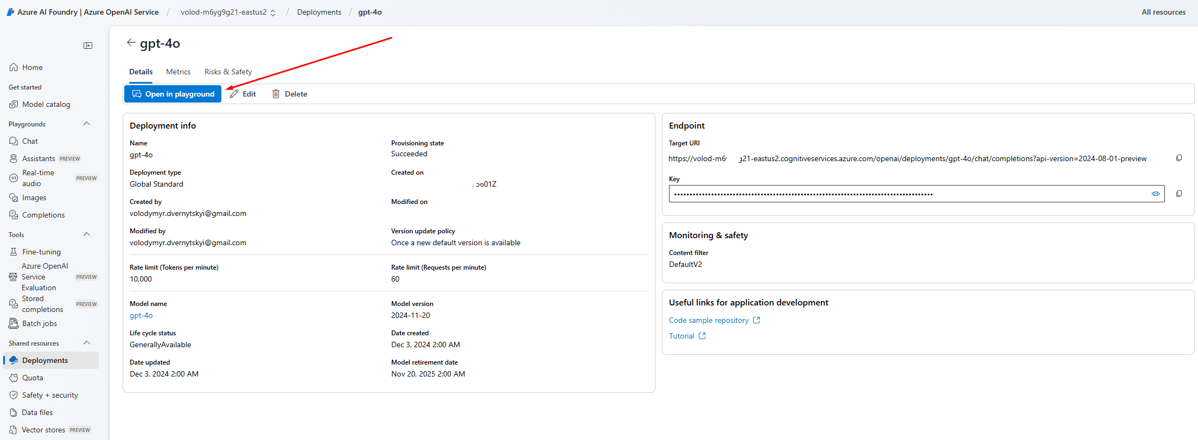Click the Get started sidebar heading

25,87
